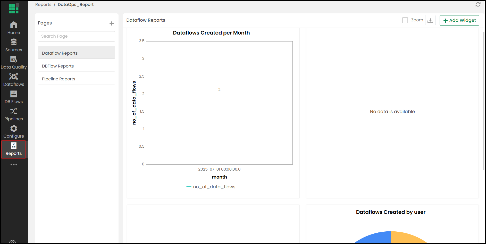Click Dataflows Created per Month title
The width and height of the screenshot is (486, 244).
[211, 33]
